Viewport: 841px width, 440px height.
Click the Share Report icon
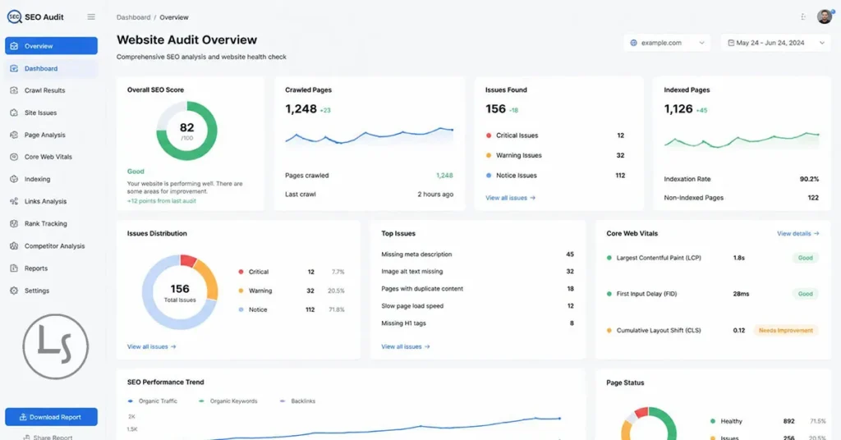point(26,438)
